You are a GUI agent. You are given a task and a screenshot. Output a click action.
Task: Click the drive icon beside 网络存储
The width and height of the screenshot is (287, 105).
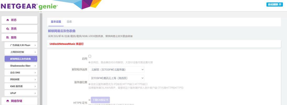click(x=8, y=101)
